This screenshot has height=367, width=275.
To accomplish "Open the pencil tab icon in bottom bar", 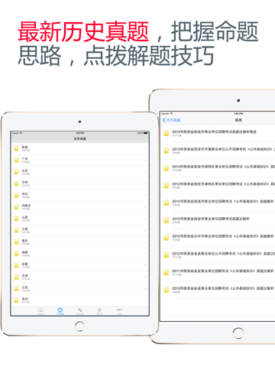I will tap(80, 310).
